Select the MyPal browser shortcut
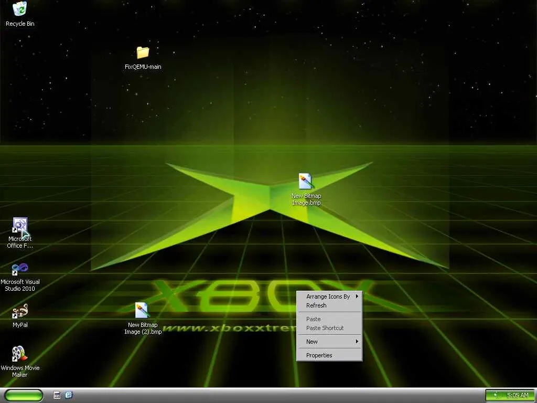Image resolution: width=537 pixels, height=403 pixels. [x=20, y=311]
